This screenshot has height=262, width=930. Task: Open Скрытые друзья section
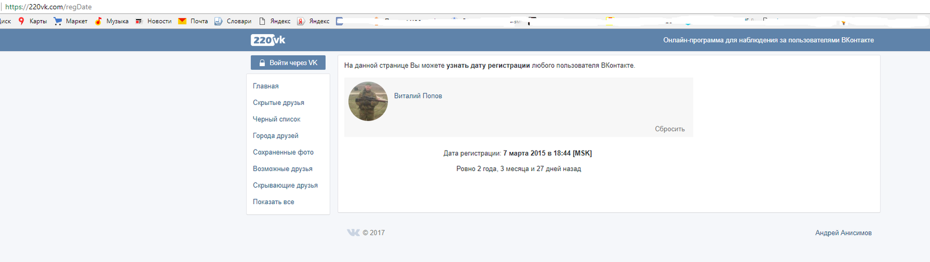(278, 103)
